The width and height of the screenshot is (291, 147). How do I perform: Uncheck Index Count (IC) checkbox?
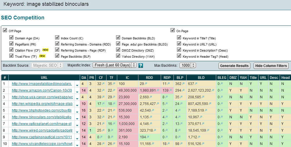(x=57, y=37)
